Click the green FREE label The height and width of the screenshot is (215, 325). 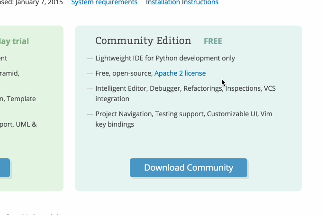click(213, 41)
